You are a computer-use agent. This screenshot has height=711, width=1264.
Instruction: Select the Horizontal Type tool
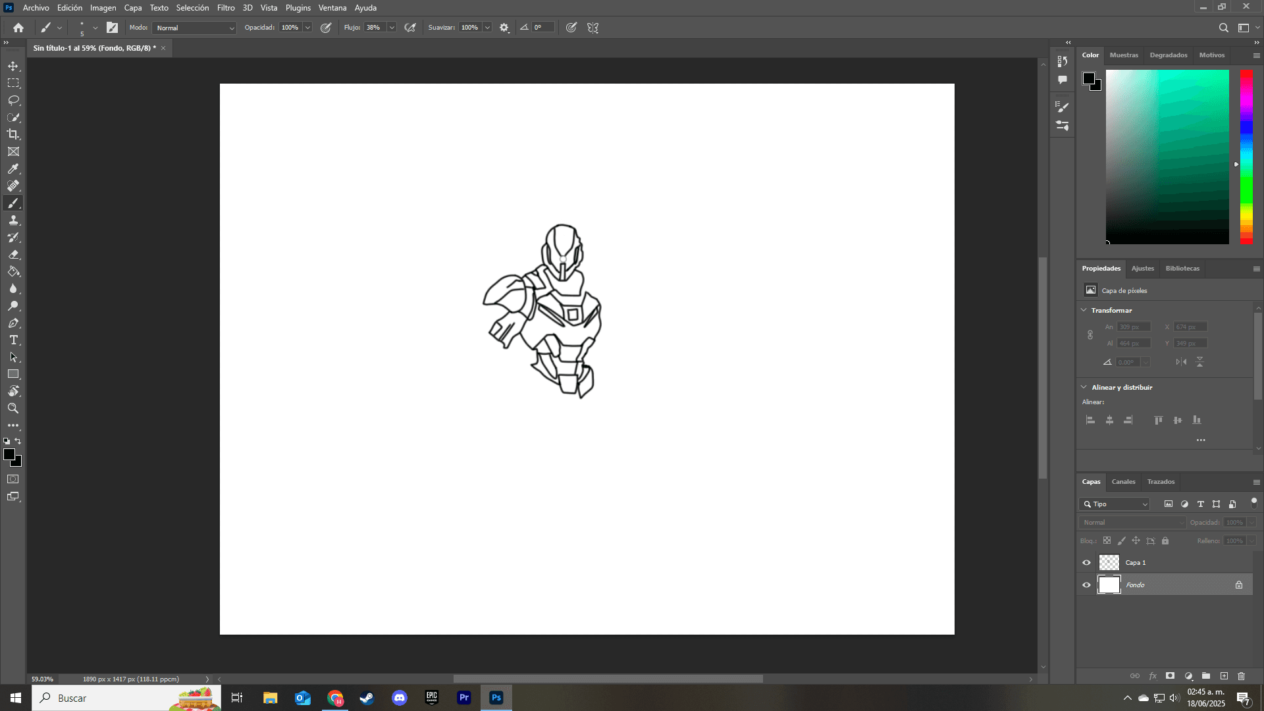13,340
